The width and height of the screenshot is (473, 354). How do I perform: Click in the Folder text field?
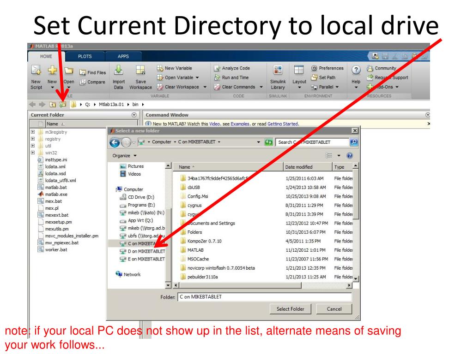(x=265, y=297)
